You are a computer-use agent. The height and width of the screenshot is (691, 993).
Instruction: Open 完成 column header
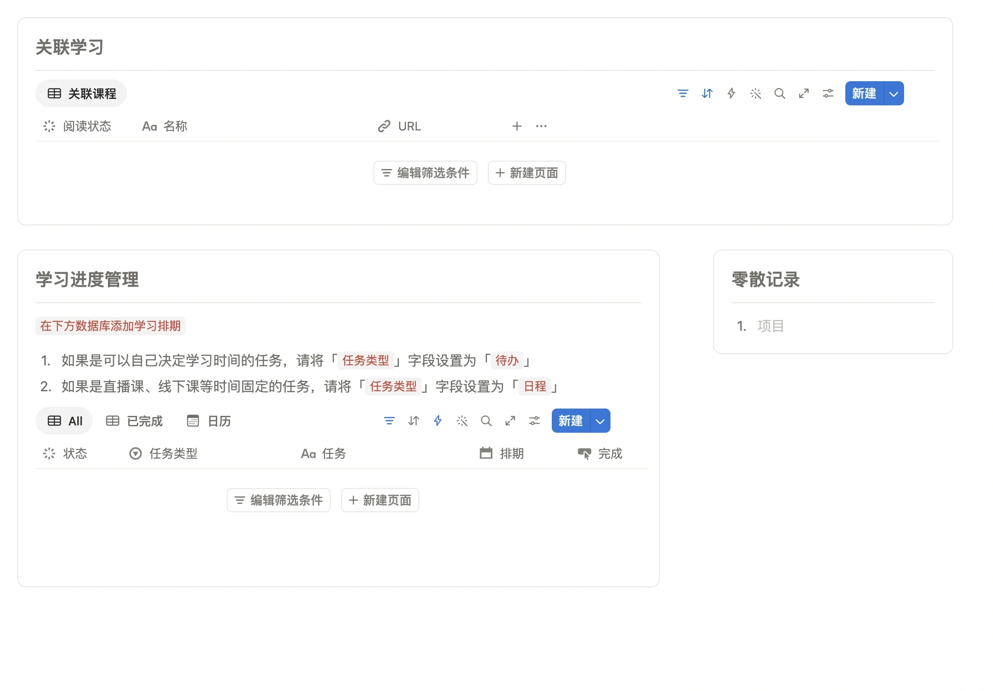point(600,453)
